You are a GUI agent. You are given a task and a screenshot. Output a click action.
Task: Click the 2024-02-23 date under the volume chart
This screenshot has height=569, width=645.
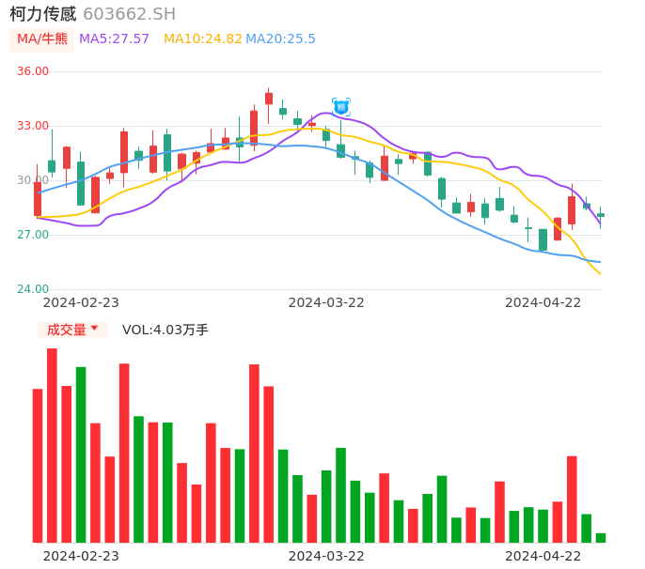[x=81, y=556]
